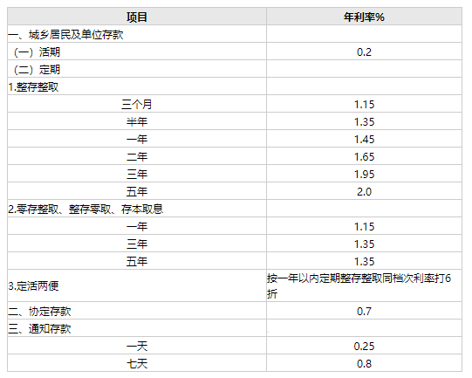472x378 pixels.
Task: Select 一年 in the lower 1.15 row
Action: pyautogui.click(x=137, y=226)
